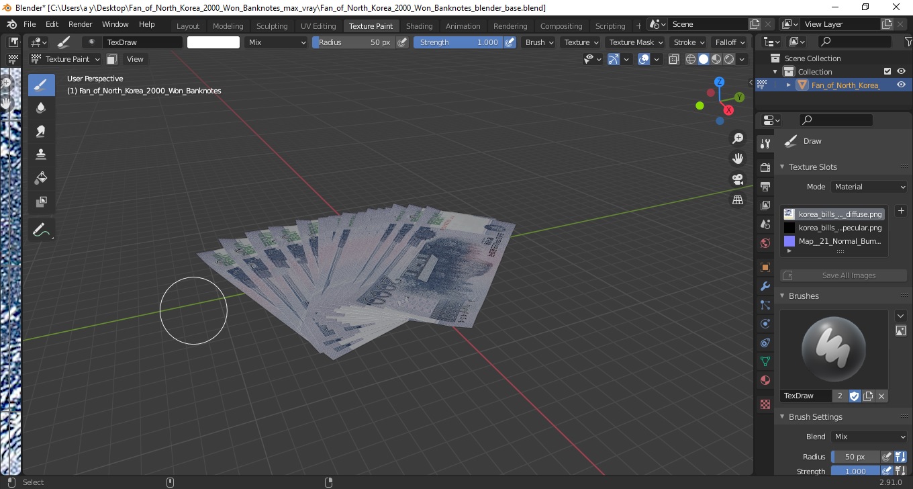
Task: Open the Texture Paint mode dropdown
Action: pyautogui.click(x=66, y=59)
